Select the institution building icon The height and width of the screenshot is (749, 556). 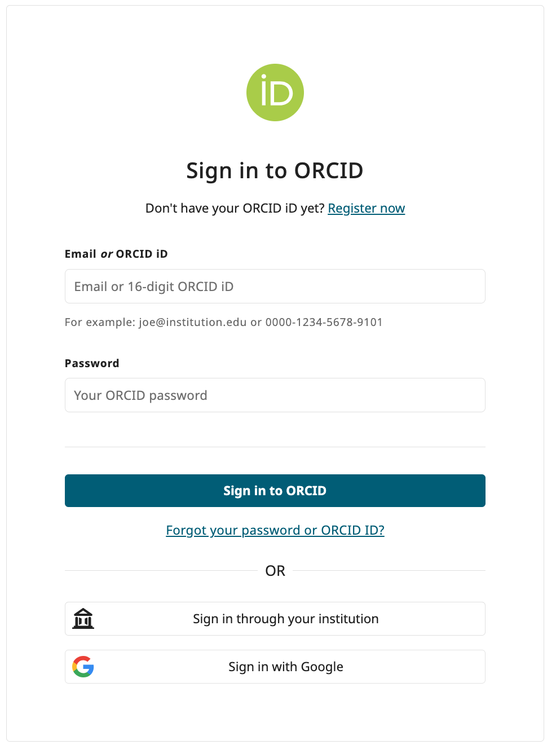tap(83, 618)
